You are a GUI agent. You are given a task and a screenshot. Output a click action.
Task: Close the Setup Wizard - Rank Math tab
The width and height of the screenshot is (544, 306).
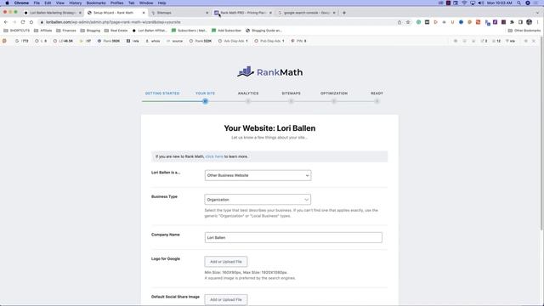pos(144,13)
